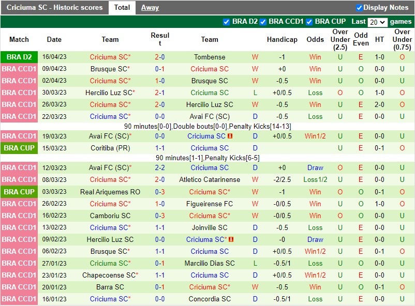The width and height of the screenshot is (415, 306).
Task: Click the date 08/03/23
Action: [x=54, y=179]
